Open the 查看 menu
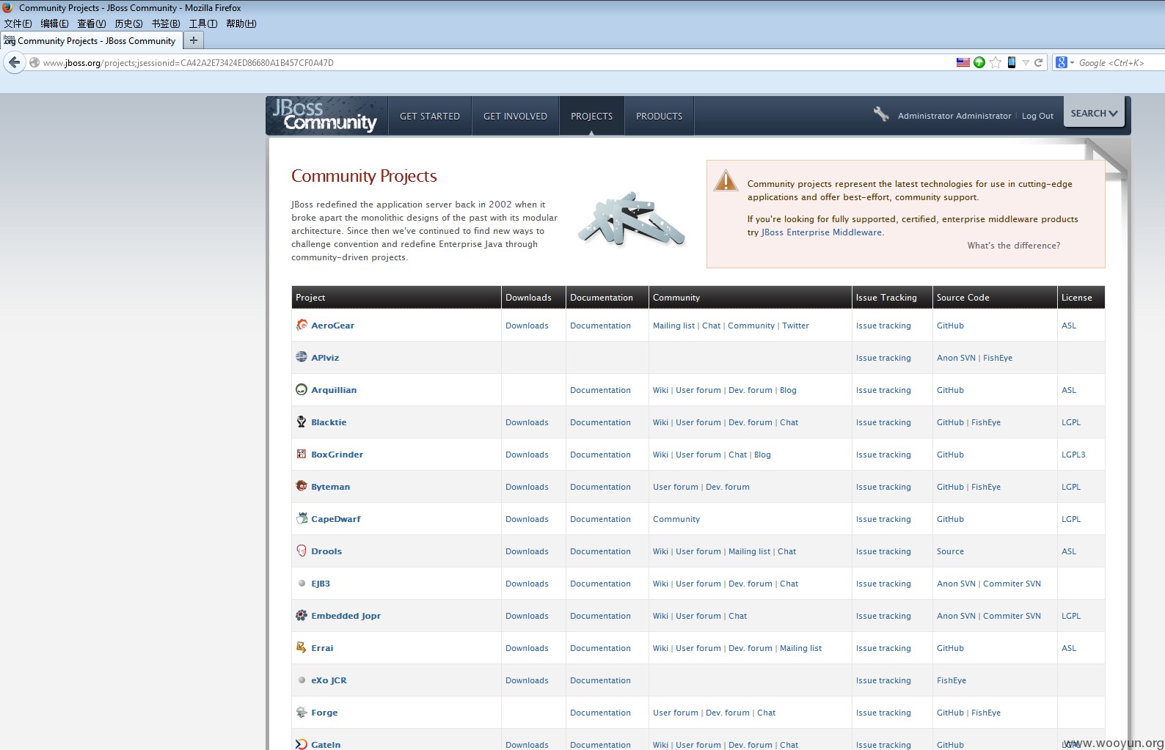This screenshot has height=750, width=1165. tap(92, 23)
